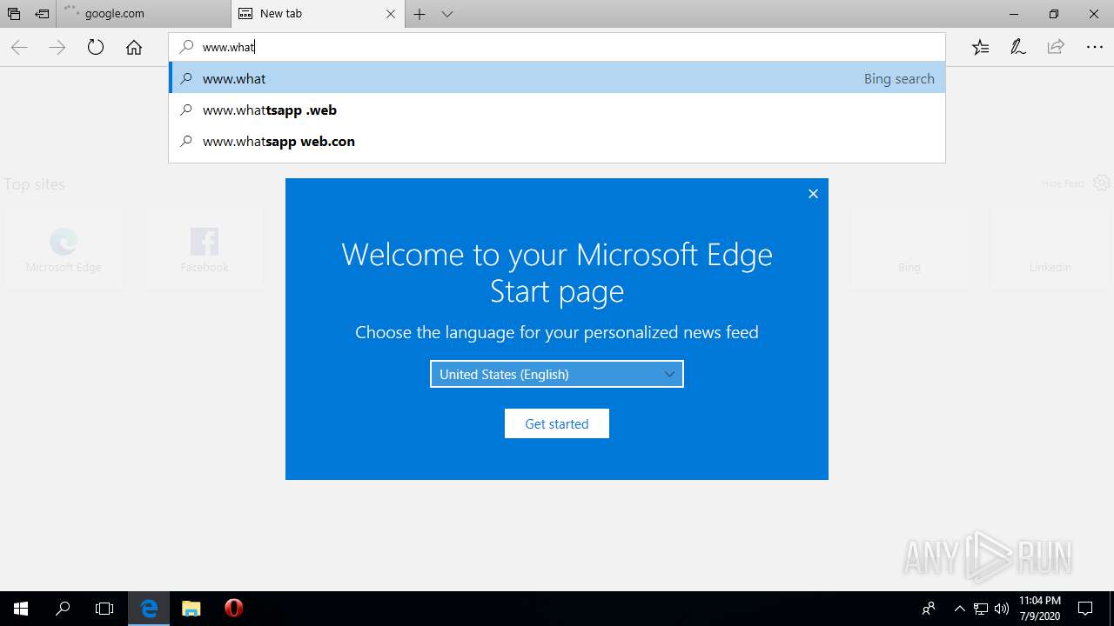Click the Share page icon

(1056, 48)
